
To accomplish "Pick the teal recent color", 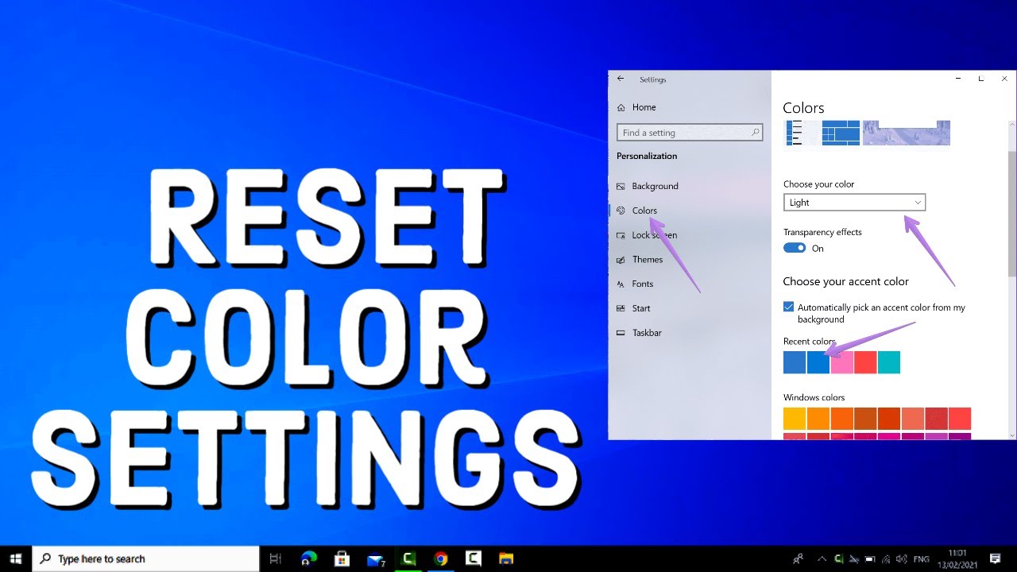I will click(x=889, y=362).
